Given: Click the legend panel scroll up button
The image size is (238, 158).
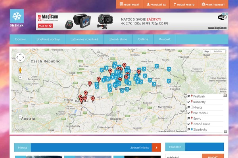Looking at the screenshot, I should (225, 95).
